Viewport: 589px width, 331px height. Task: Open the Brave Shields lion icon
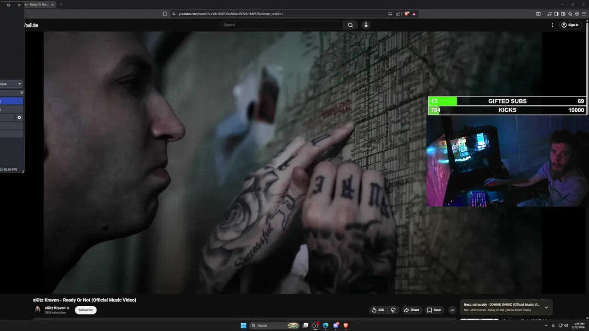pyautogui.click(x=406, y=14)
